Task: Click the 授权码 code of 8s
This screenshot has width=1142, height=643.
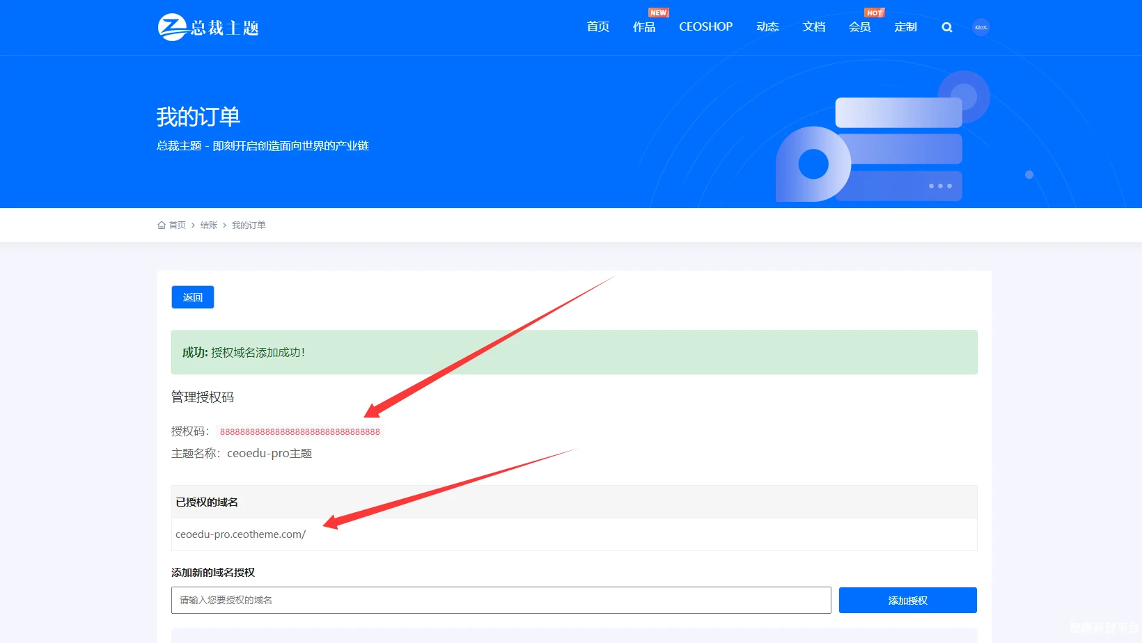Action: pyautogui.click(x=299, y=432)
